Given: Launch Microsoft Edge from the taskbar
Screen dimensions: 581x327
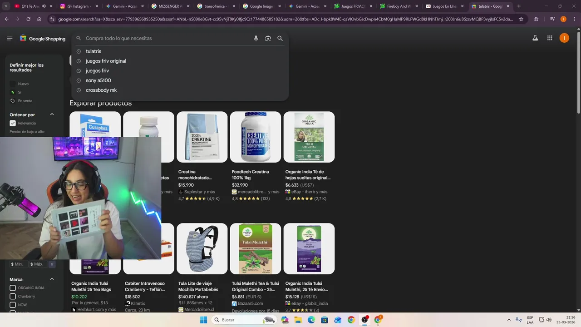Looking at the screenshot, I should pyautogui.click(x=311, y=320).
